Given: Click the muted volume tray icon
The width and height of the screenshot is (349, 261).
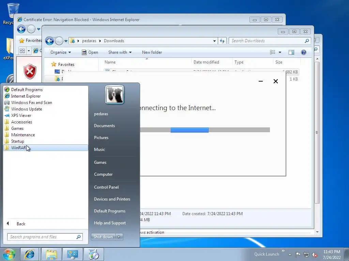Looking at the screenshot, I should click(315, 255).
